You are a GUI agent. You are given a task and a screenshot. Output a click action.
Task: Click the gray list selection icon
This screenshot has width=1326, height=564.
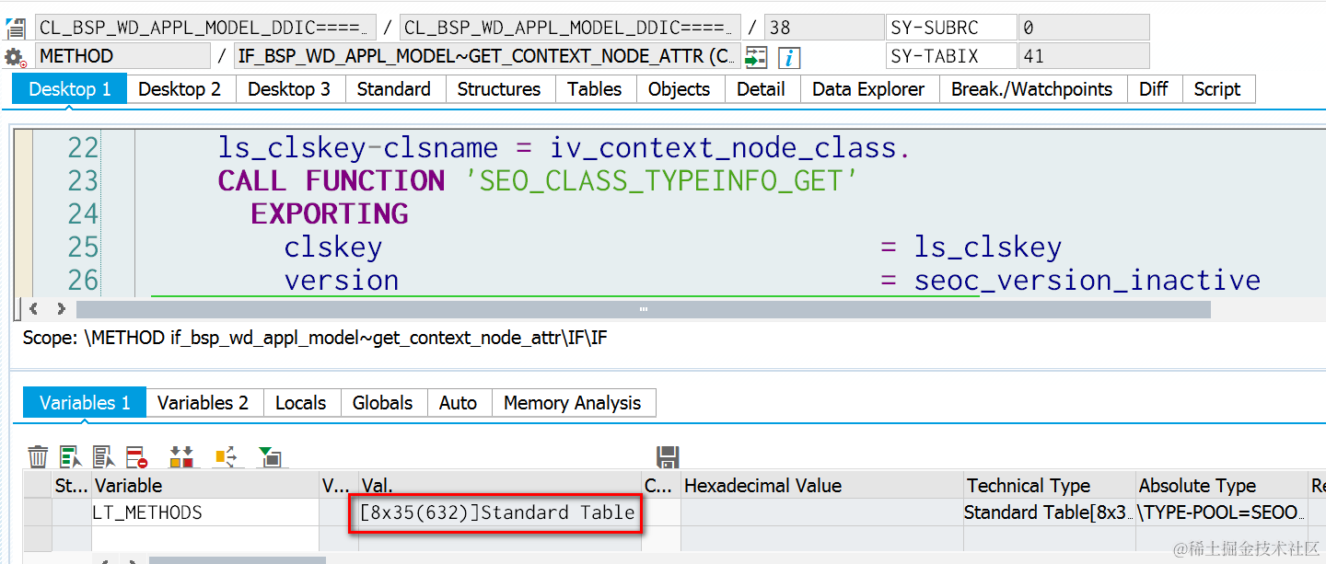[x=104, y=456]
